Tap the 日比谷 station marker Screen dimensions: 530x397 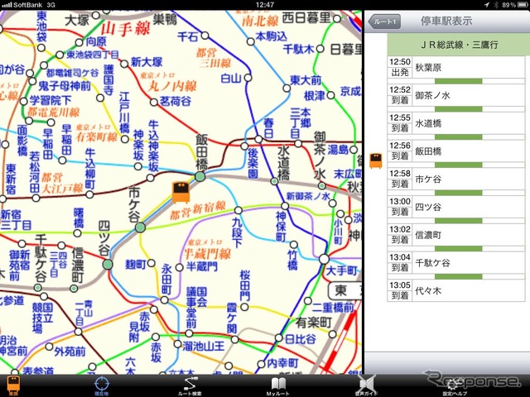click(x=278, y=337)
